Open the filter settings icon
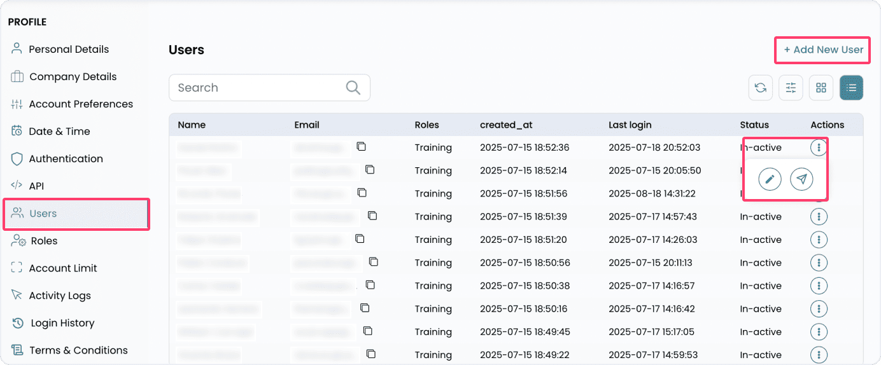Viewport: 881px width, 365px height. 791,88
